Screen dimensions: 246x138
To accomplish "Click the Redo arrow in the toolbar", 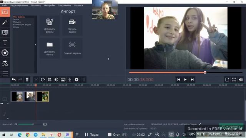I will point(20,80).
